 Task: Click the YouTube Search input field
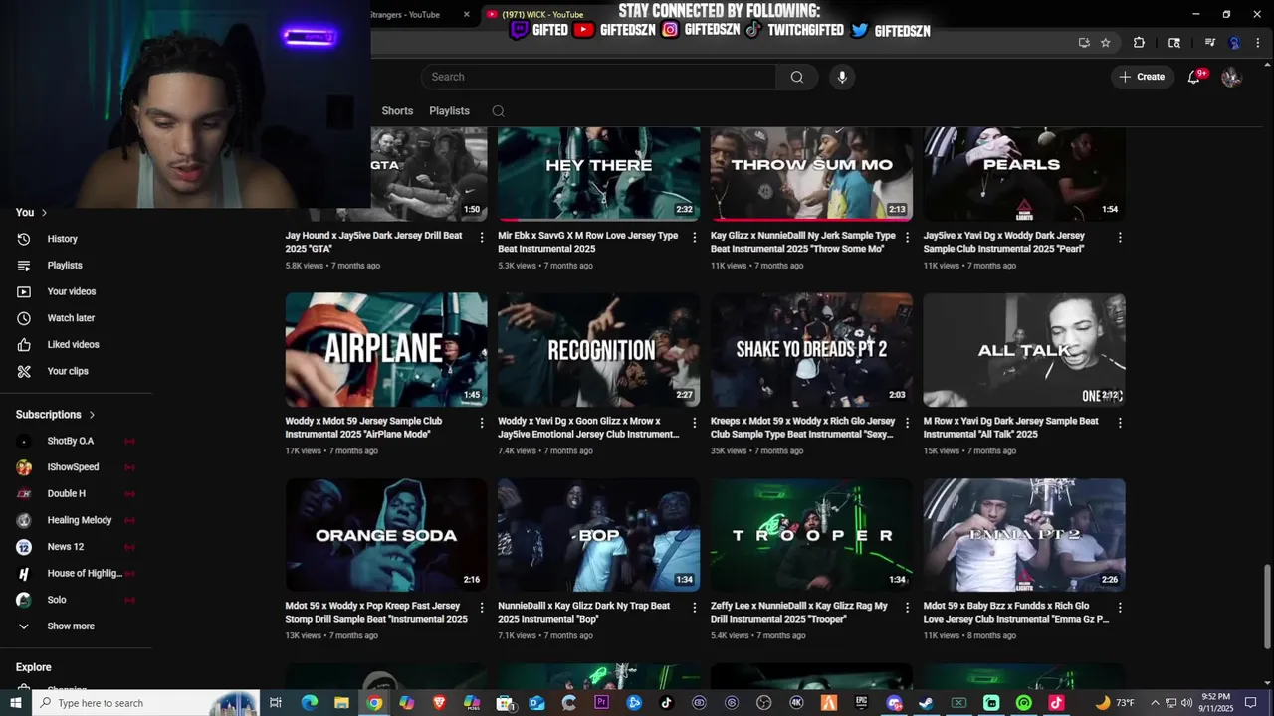tap(598, 77)
